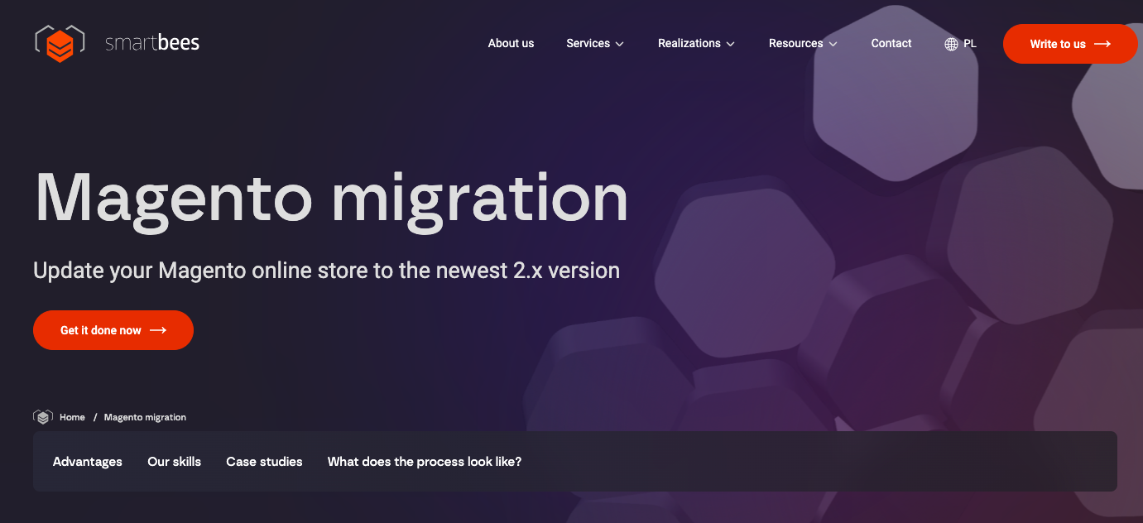1143x523 pixels.
Task: Click the breadcrumb hexagon home icon
Action: point(43,417)
